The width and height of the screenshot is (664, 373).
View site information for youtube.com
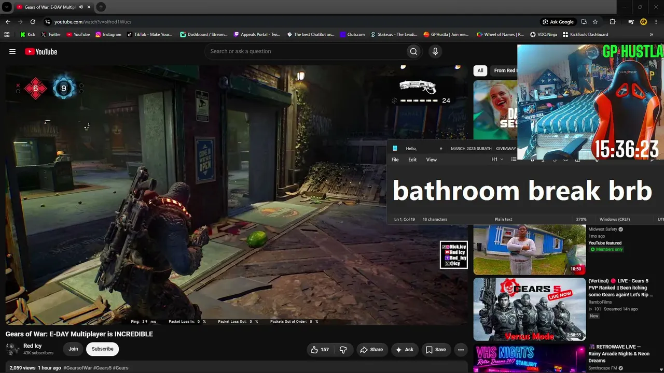click(x=47, y=22)
